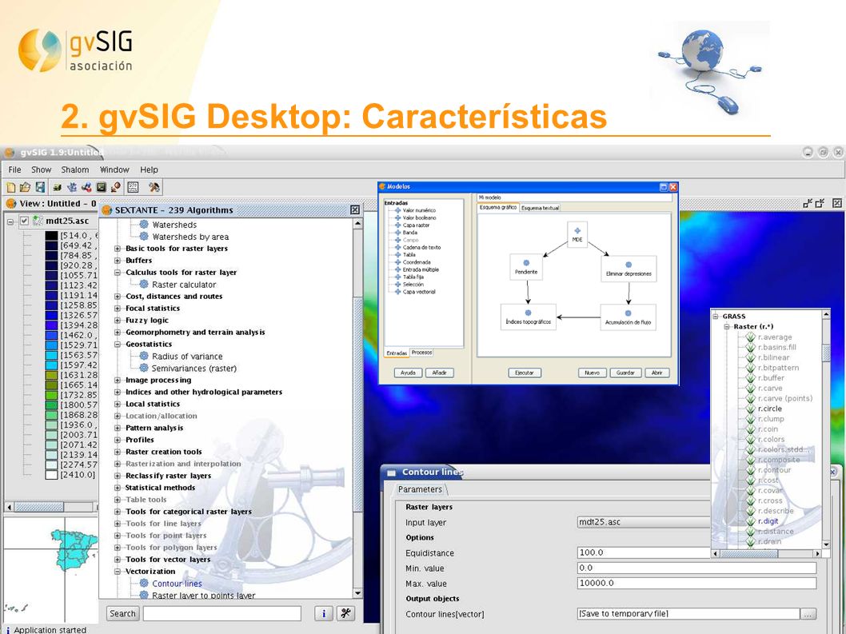846x634 pixels.
Task: Click the New document toolbar icon
Action: [x=10, y=187]
